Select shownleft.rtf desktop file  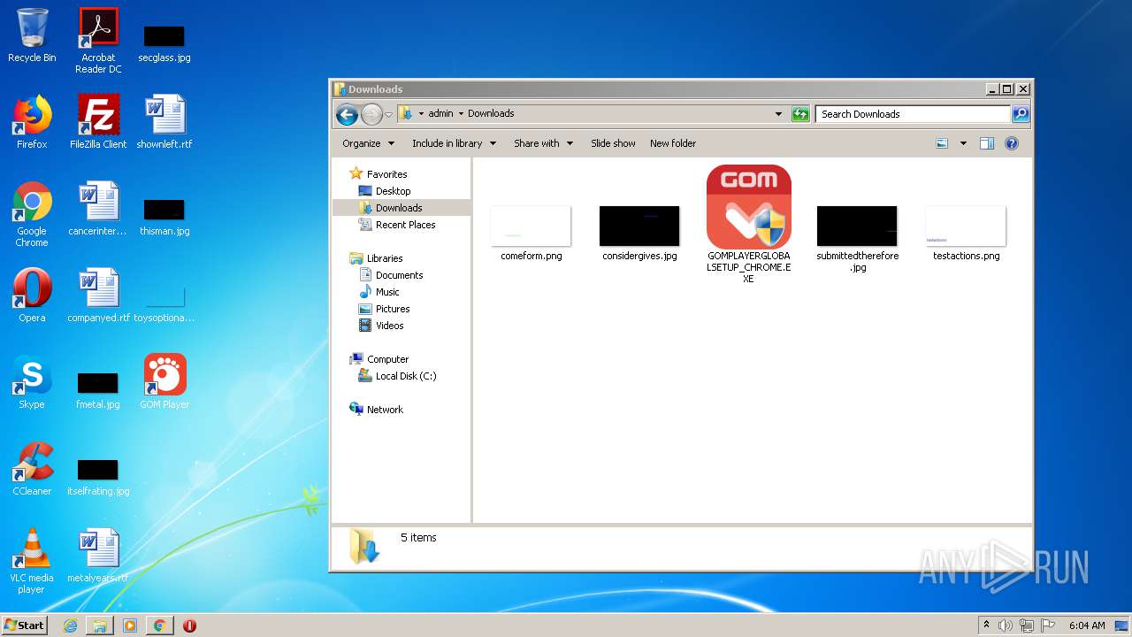[164, 122]
